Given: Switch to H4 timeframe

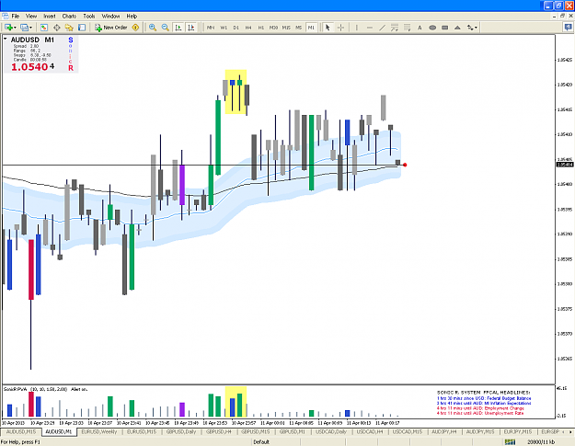Looking at the screenshot, I should pyautogui.click(x=248, y=28).
